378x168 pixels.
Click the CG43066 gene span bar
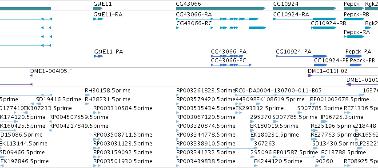221,8
